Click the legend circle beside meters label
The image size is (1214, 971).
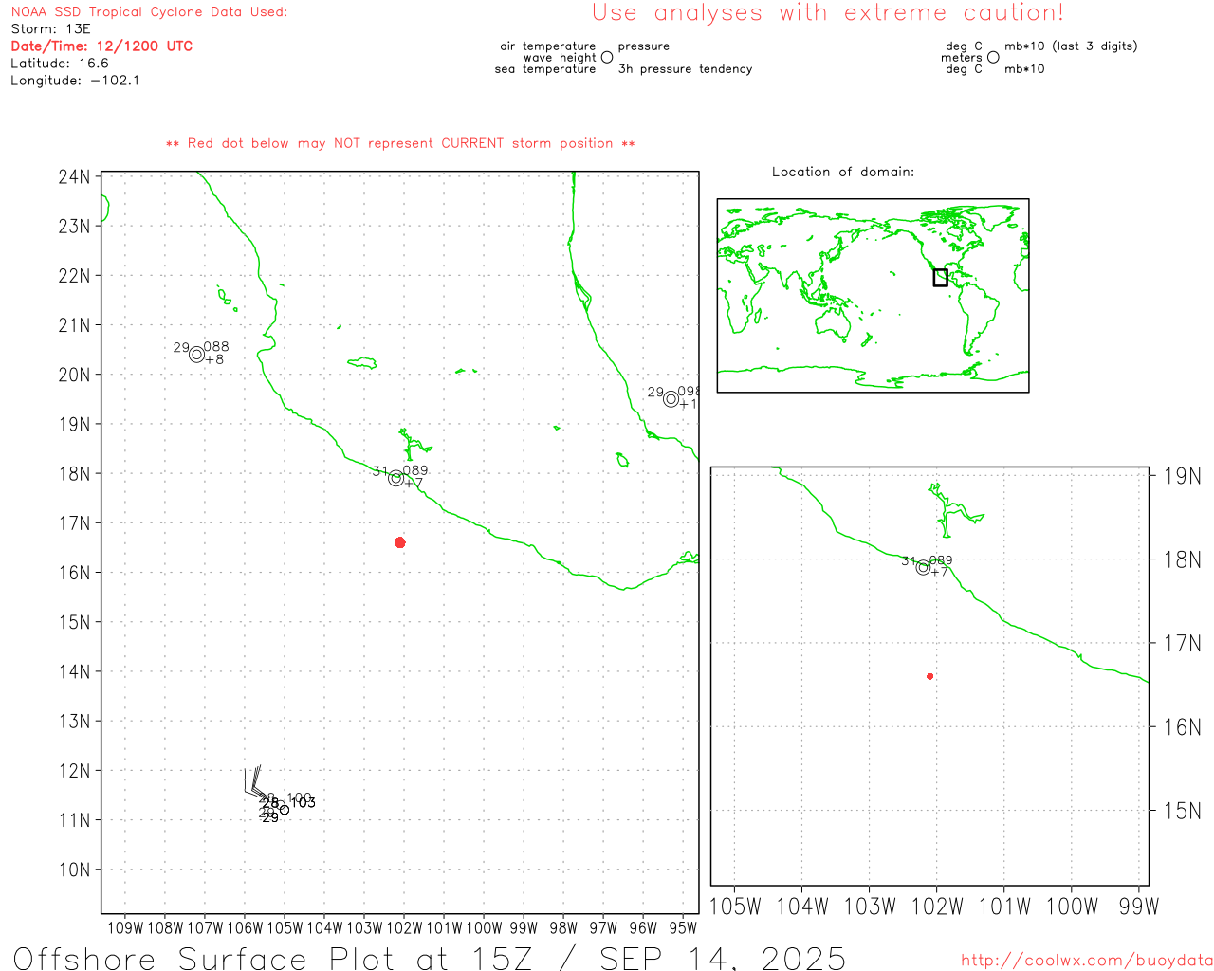993,57
